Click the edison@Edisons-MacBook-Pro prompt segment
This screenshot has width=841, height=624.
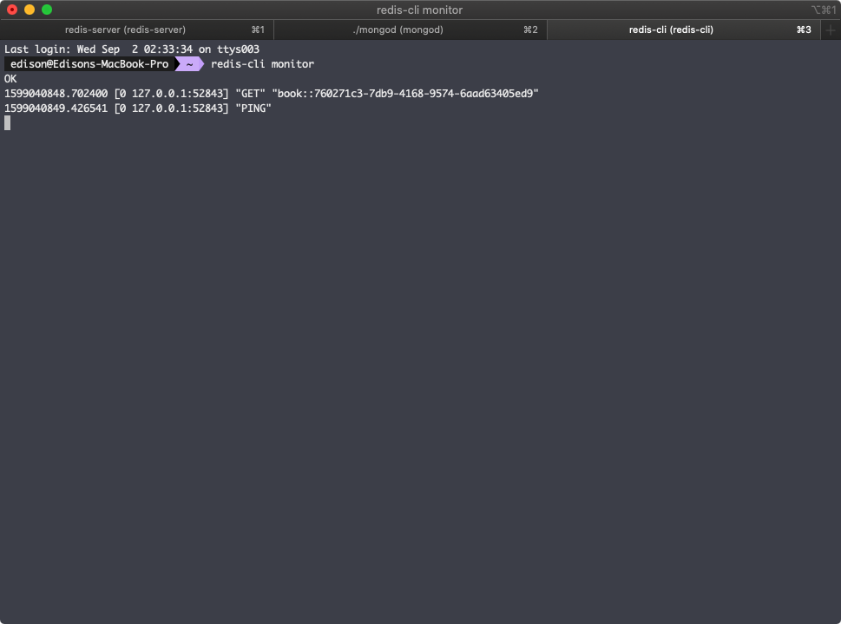click(x=89, y=64)
